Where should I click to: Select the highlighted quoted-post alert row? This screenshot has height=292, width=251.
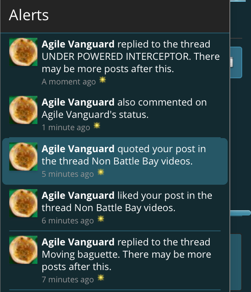115,161
